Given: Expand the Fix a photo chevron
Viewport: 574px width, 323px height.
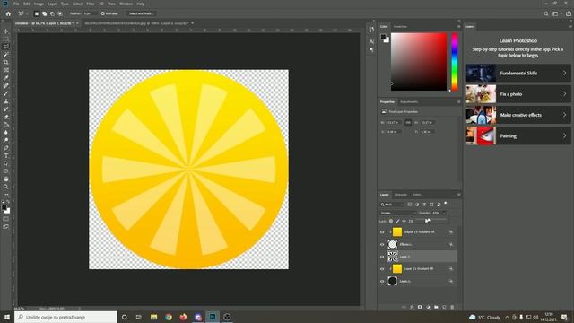Looking at the screenshot, I should [564, 94].
